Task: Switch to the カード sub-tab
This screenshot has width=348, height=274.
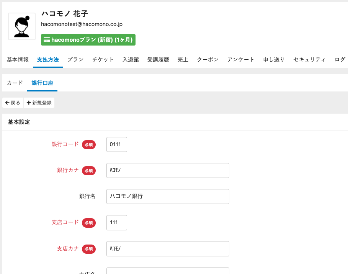Action: (x=15, y=83)
